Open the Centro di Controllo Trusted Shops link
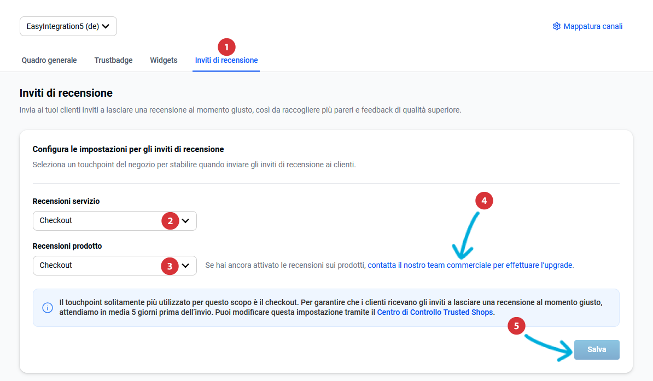653x381 pixels. 435,313
